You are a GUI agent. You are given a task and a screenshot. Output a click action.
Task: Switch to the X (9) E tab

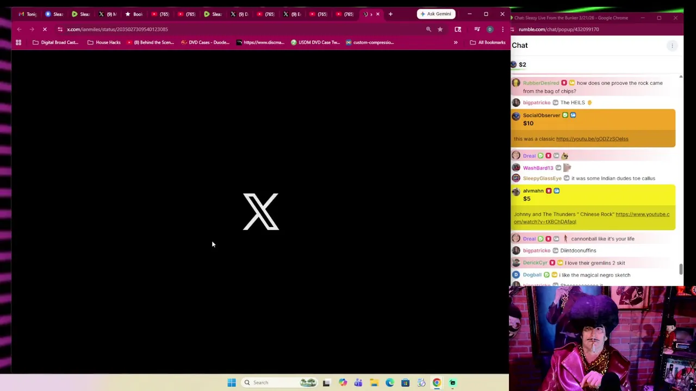tap(293, 14)
